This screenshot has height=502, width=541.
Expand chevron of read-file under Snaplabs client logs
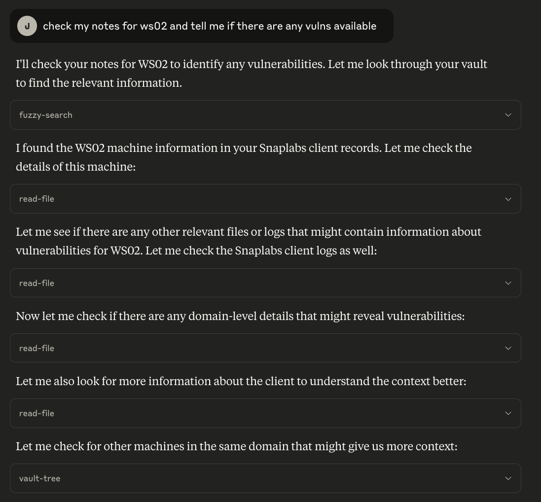click(508, 283)
